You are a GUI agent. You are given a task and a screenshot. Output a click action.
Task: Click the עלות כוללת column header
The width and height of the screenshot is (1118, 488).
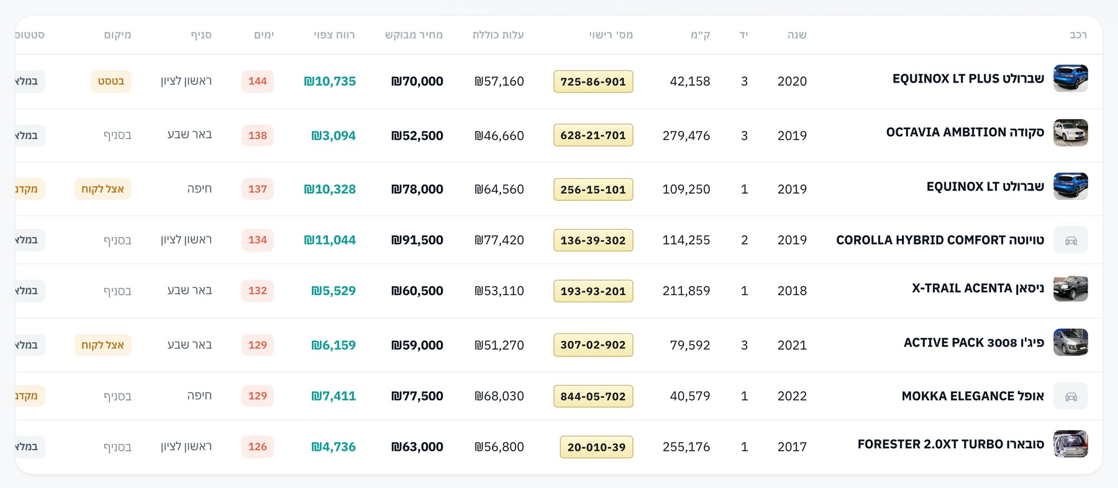[x=498, y=35]
